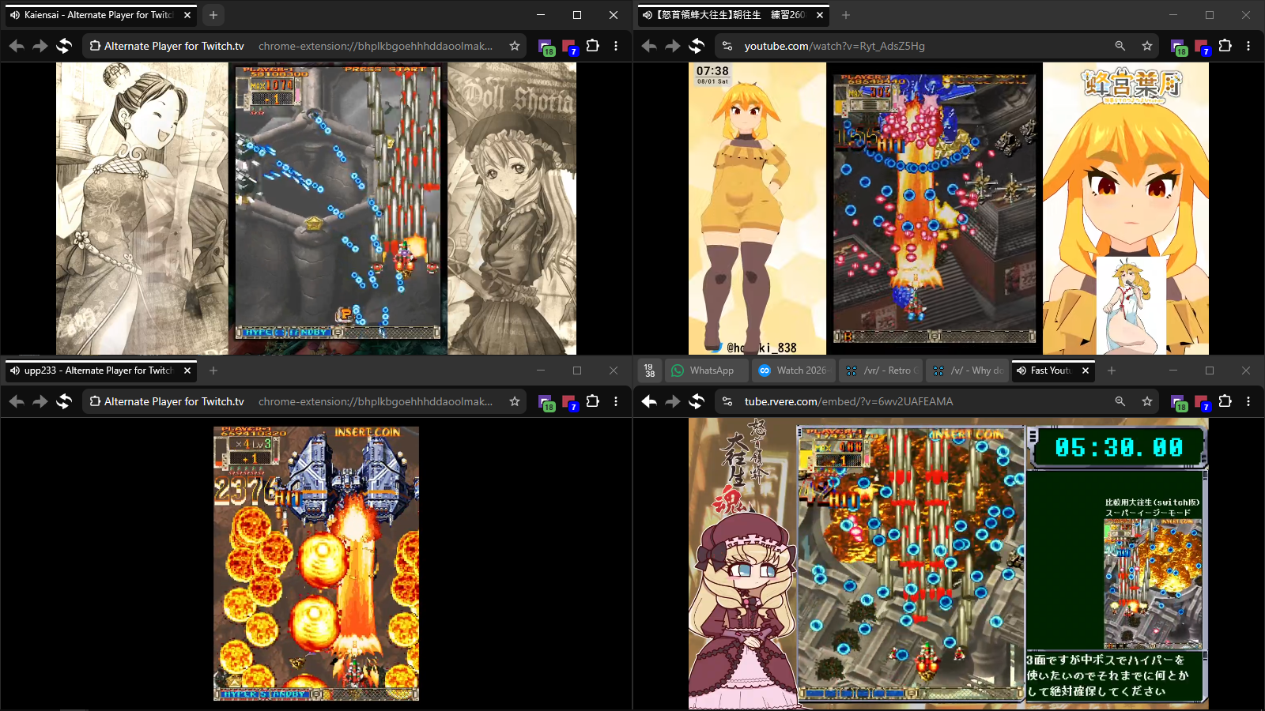View site information for tube.rvere.com
The width and height of the screenshot is (1265, 711).
pyautogui.click(x=727, y=401)
